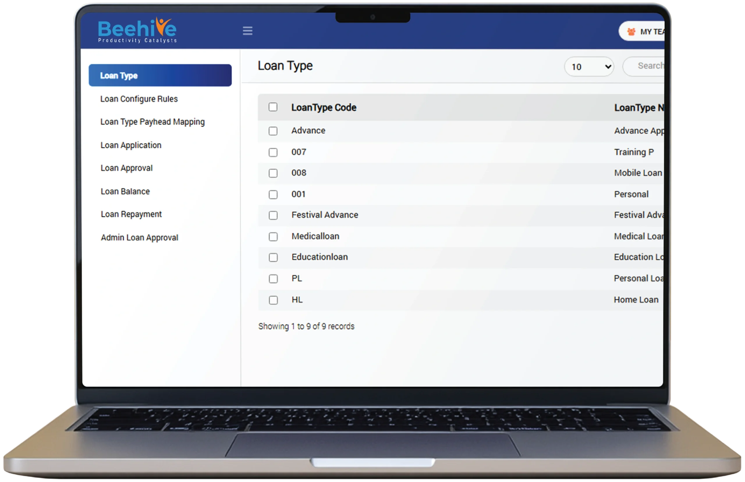The width and height of the screenshot is (745, 482).
Task: Sort by LoanType Code column header
Action: (324, 107)
